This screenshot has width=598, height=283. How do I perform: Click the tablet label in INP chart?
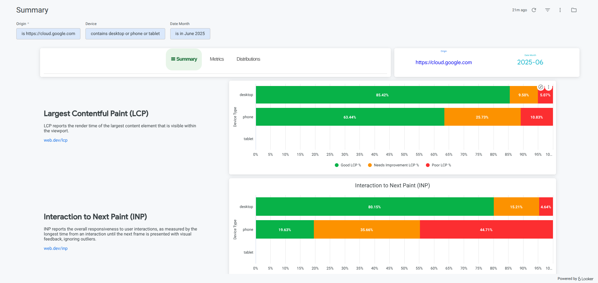tap(248, 252)
